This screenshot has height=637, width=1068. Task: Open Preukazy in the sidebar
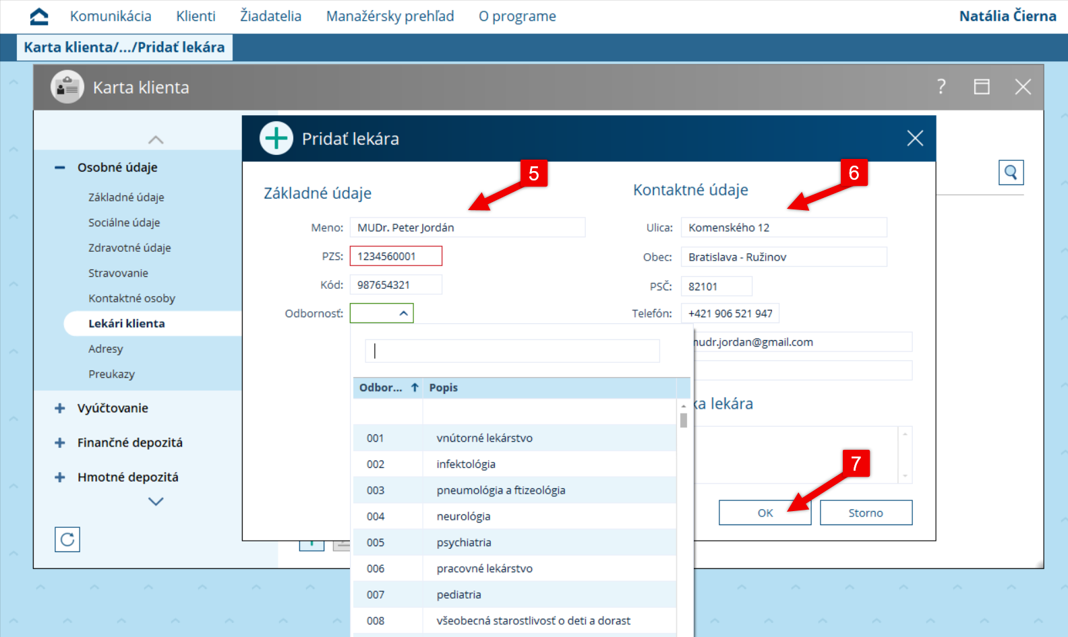pos(111,374)
